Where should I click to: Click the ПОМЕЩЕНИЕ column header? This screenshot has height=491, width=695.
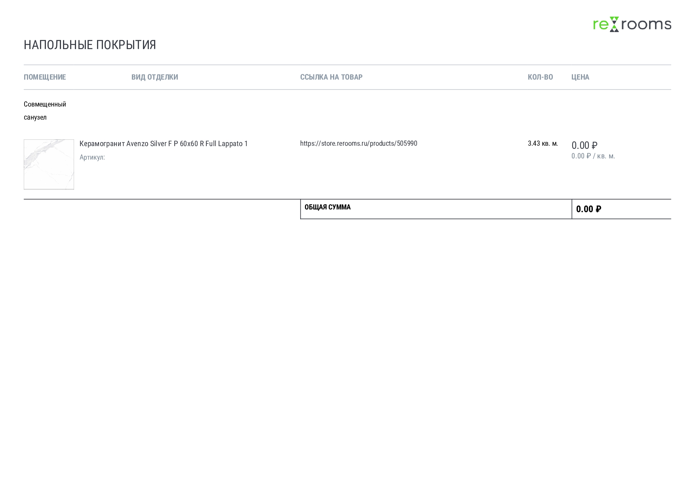45,77
